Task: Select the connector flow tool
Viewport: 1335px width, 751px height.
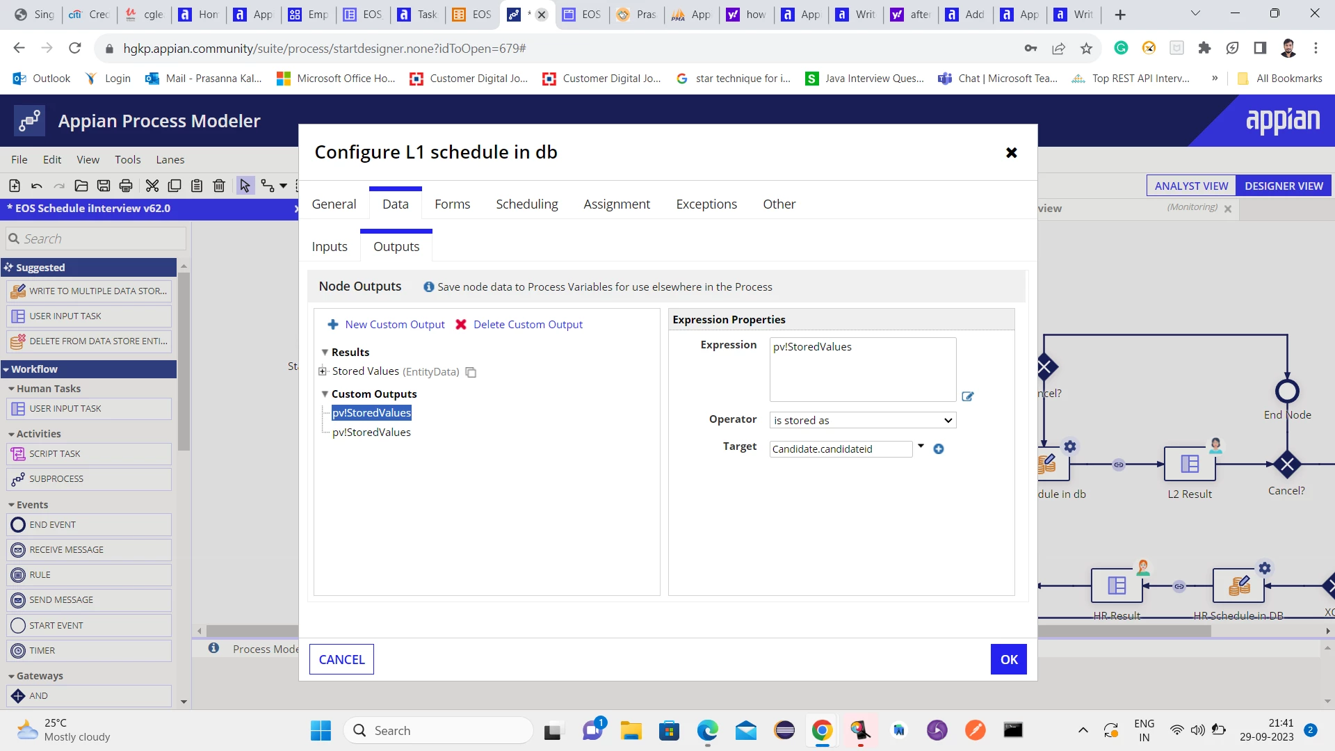Action: 268,186
